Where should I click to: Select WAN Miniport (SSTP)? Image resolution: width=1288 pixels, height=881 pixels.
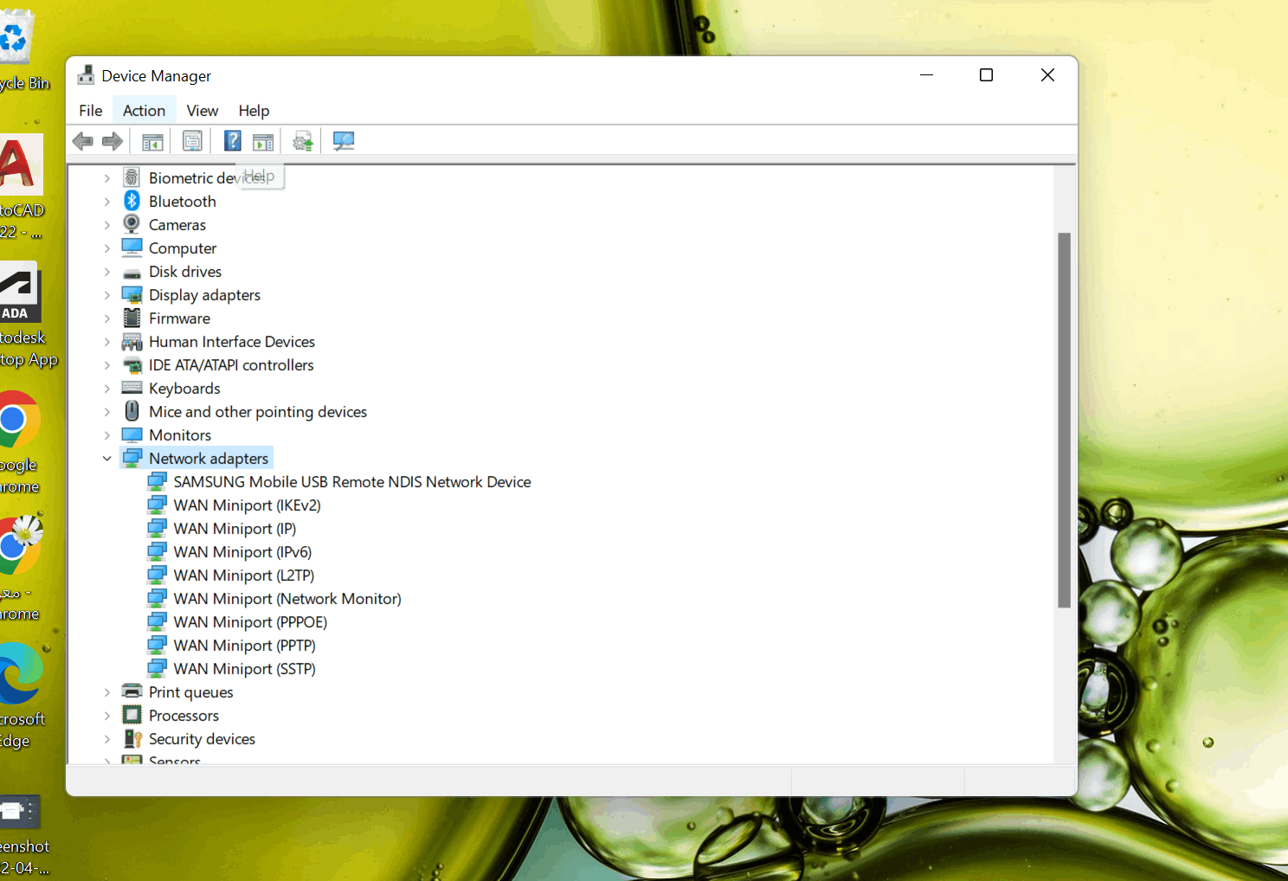tap(245, 669)
